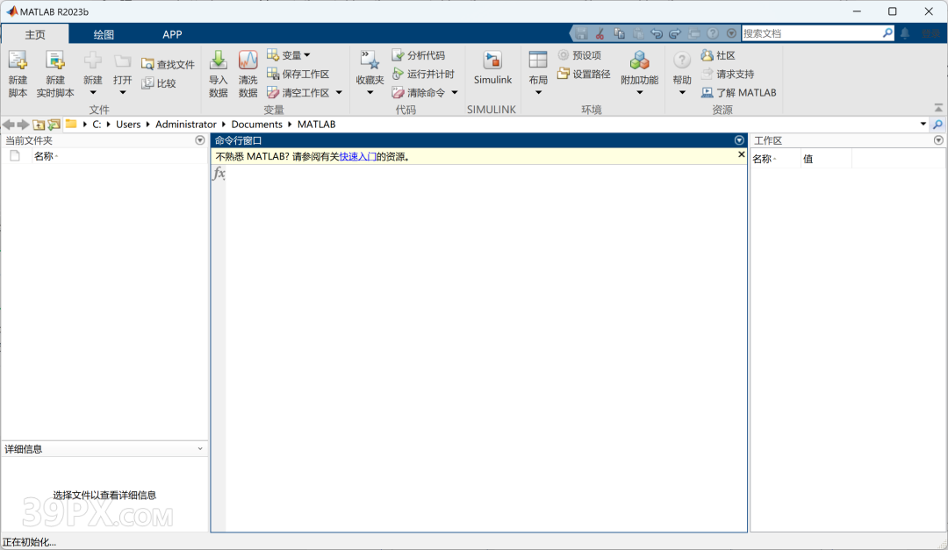The image size is (948, 550).
Task: Switch to the 绘图 (Plots) tab
Action: point(104,34)
